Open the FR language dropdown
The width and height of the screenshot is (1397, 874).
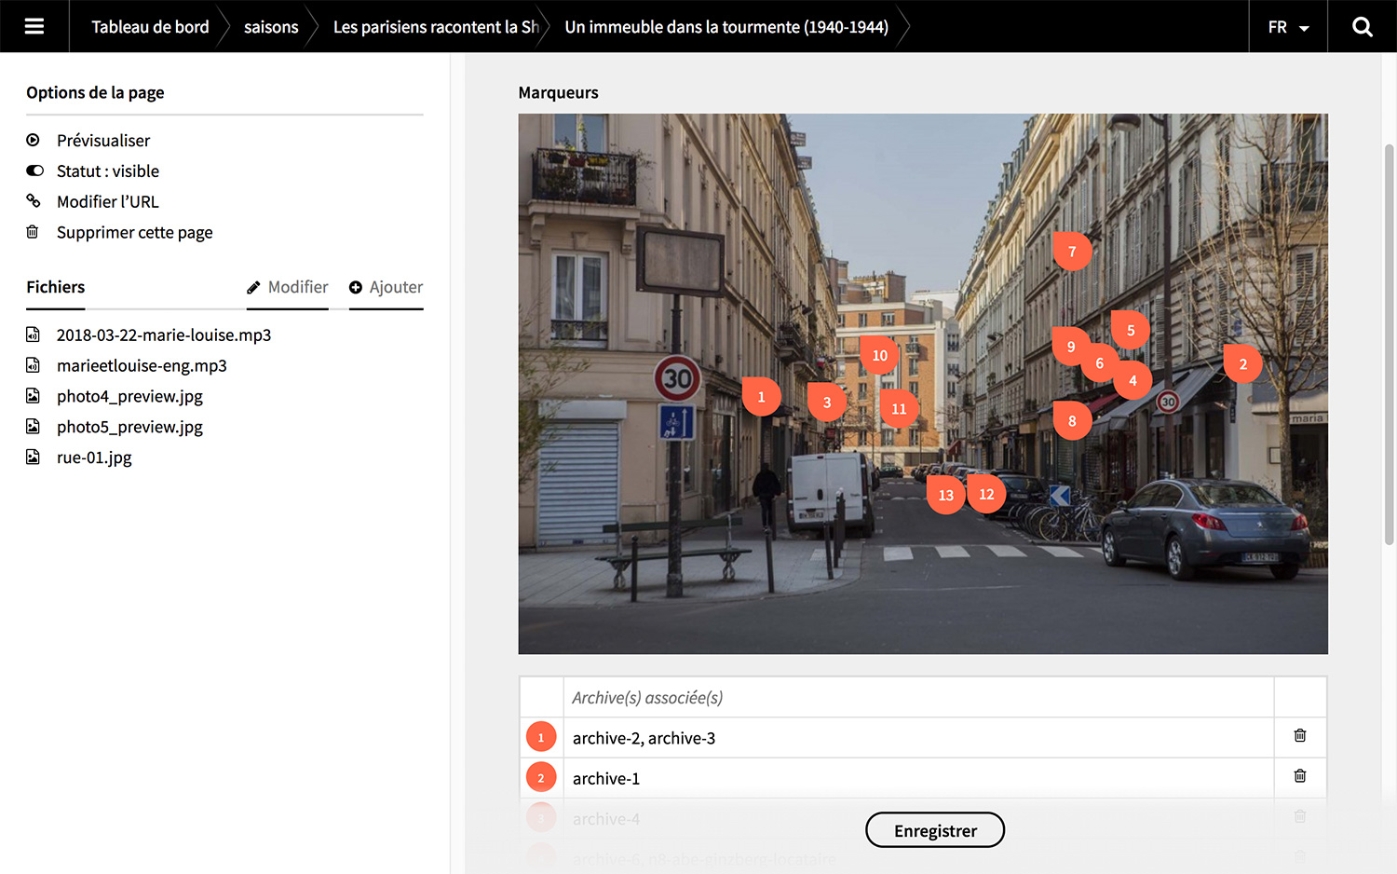pos(1288,26)
